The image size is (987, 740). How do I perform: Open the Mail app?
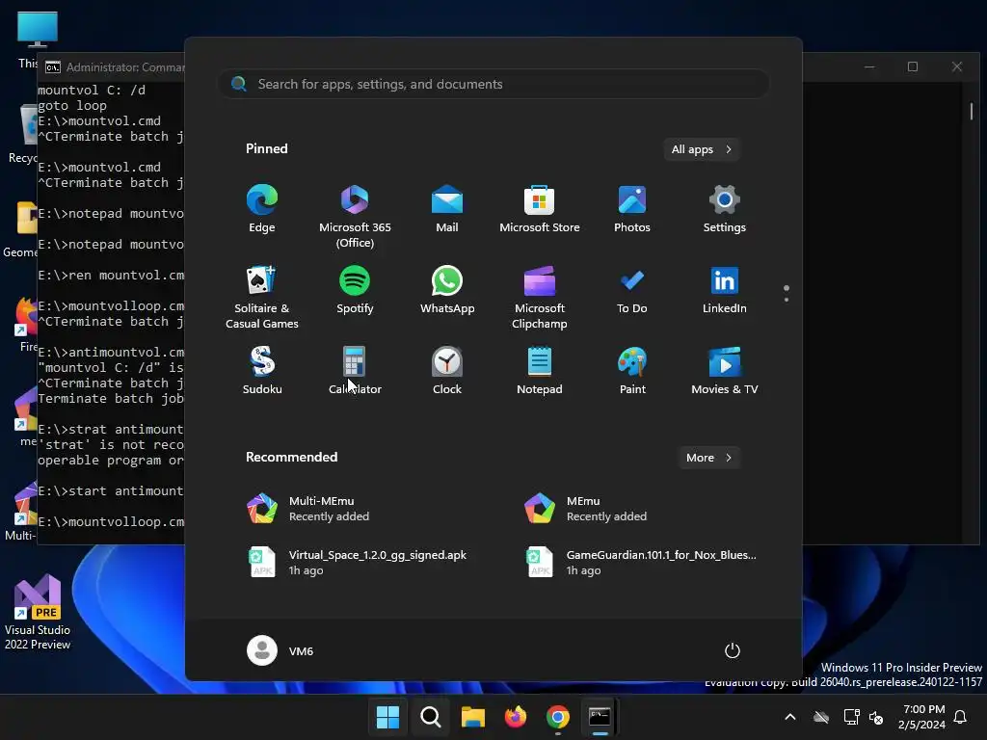click(447, 209)
